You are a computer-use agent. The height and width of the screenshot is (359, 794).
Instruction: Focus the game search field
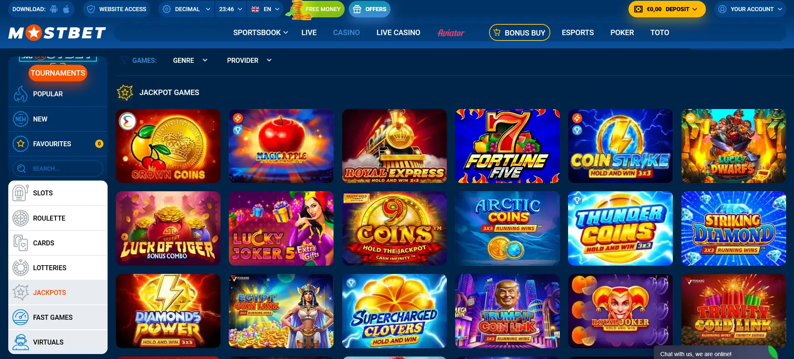pyautogui.click(x=58, y=169)
